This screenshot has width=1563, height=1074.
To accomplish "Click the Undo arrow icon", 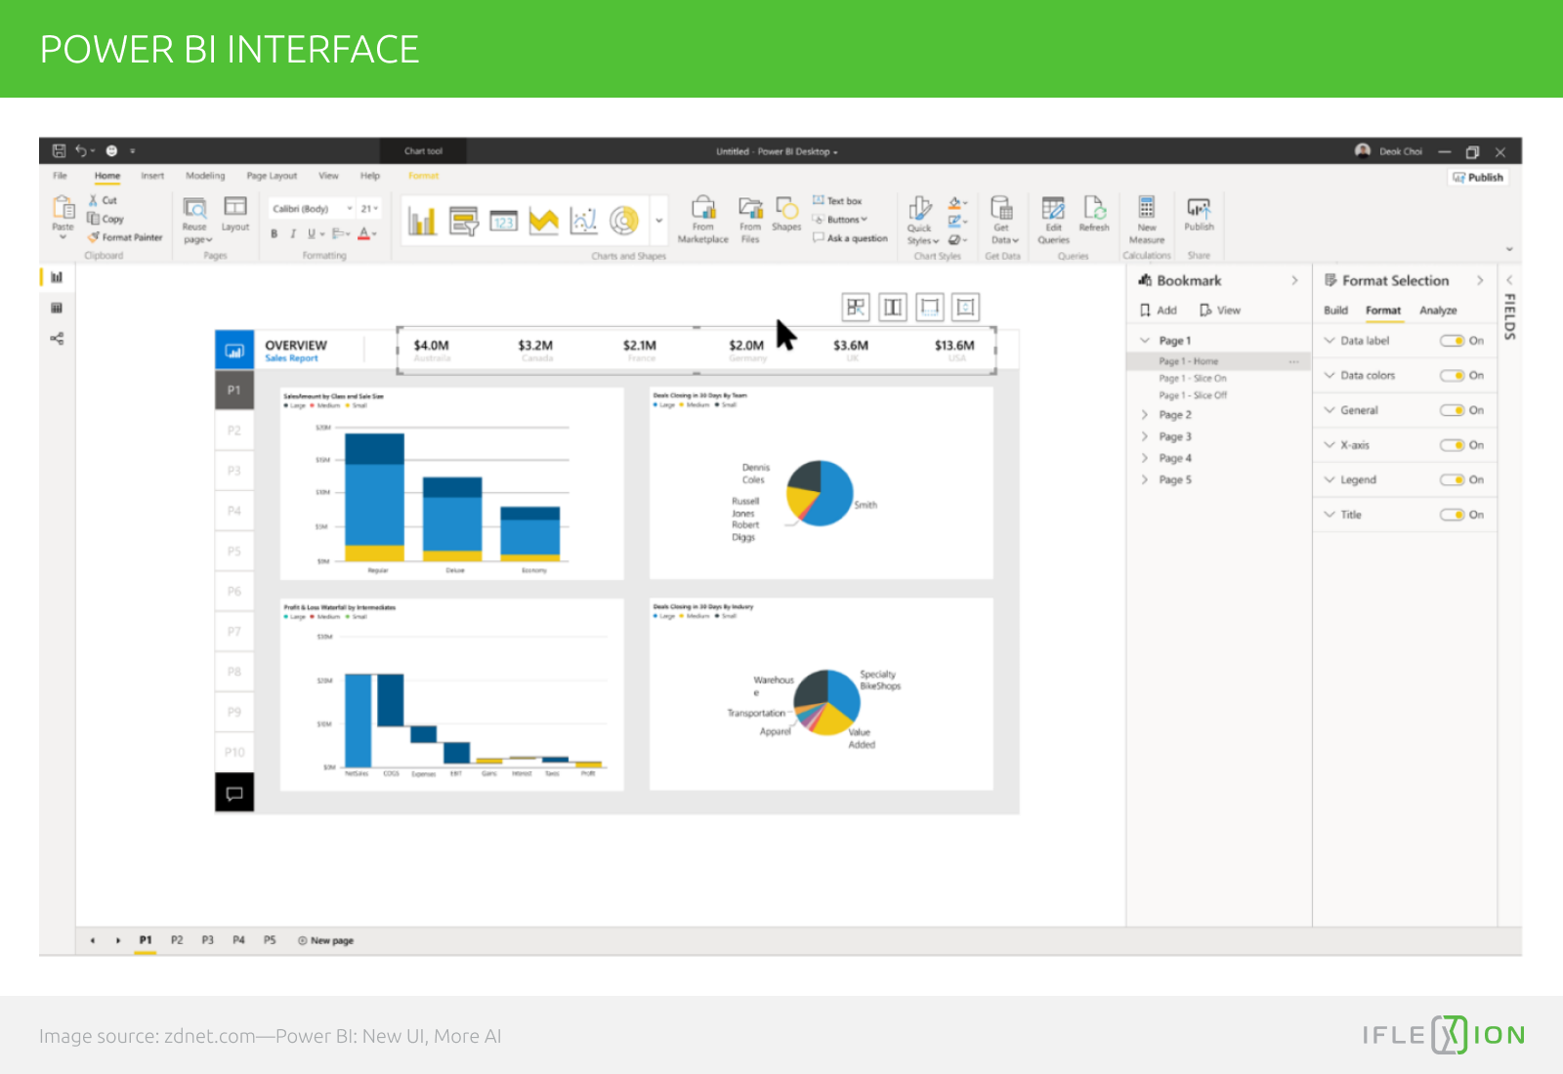I will click(81, 150).
